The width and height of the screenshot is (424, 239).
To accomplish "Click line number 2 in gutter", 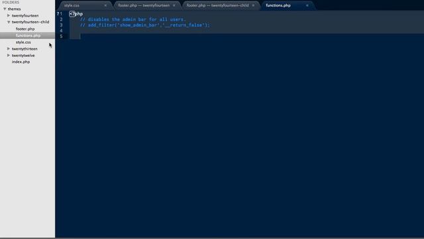I will 62,19.
